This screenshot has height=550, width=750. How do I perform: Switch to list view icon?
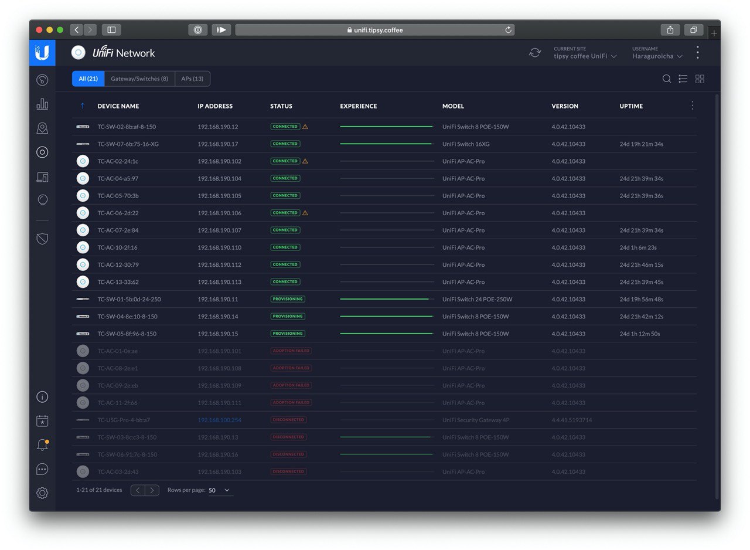coord(683,79)
